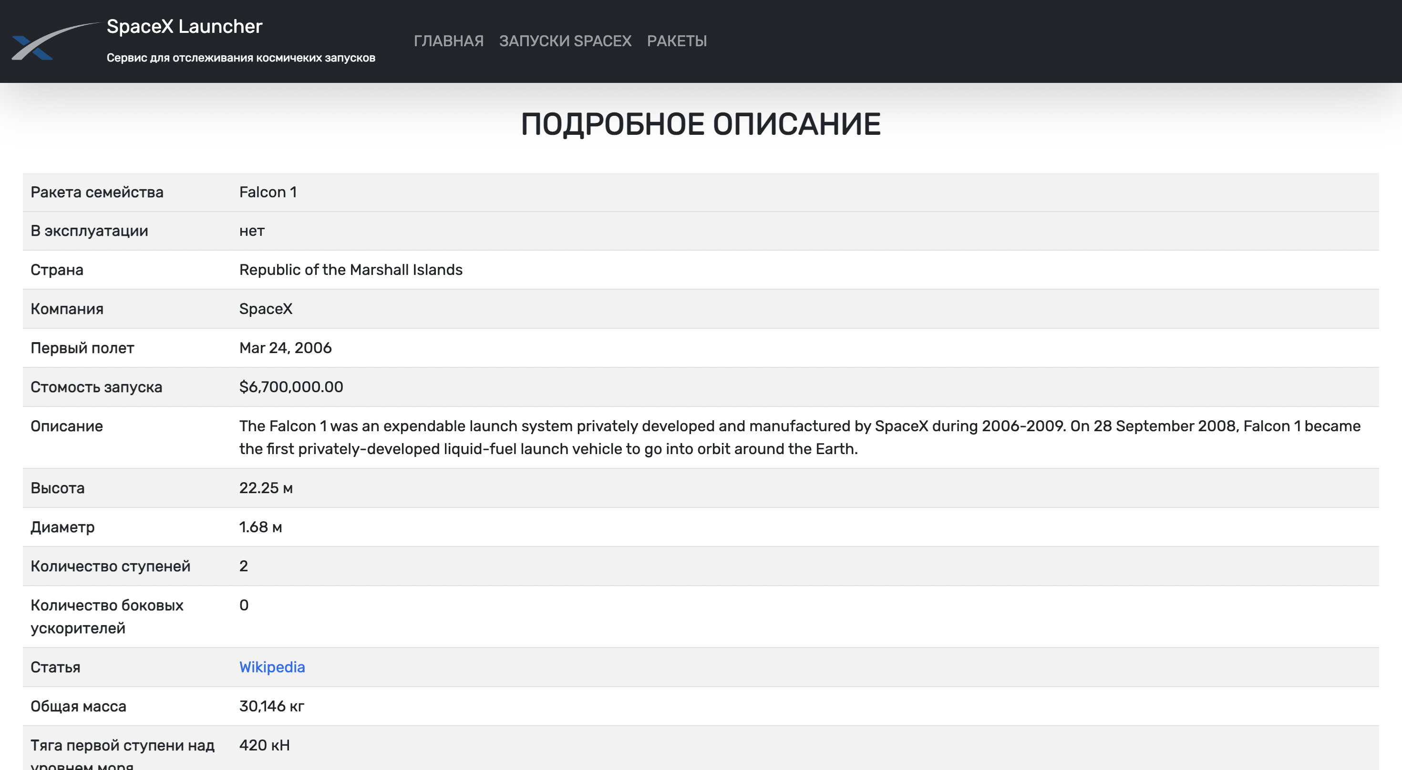
Task: Open the SpaceX Launcher title link
Action: point(184,26)
